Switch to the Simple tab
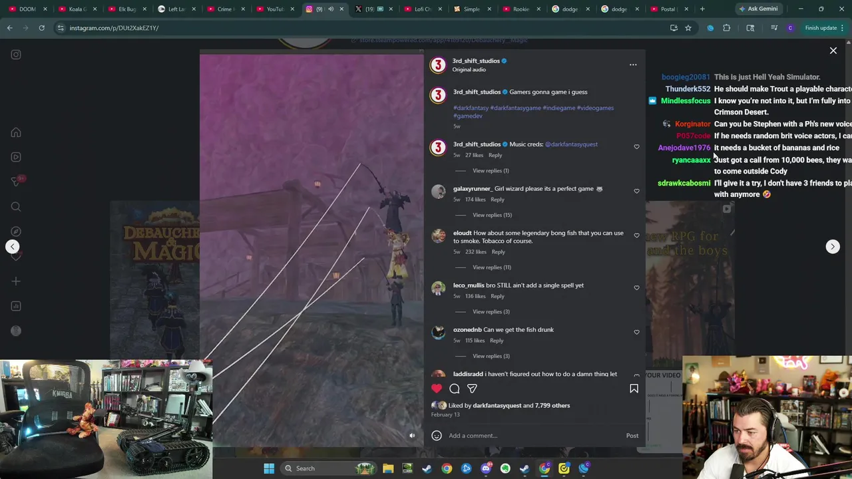 pos(470,9)
